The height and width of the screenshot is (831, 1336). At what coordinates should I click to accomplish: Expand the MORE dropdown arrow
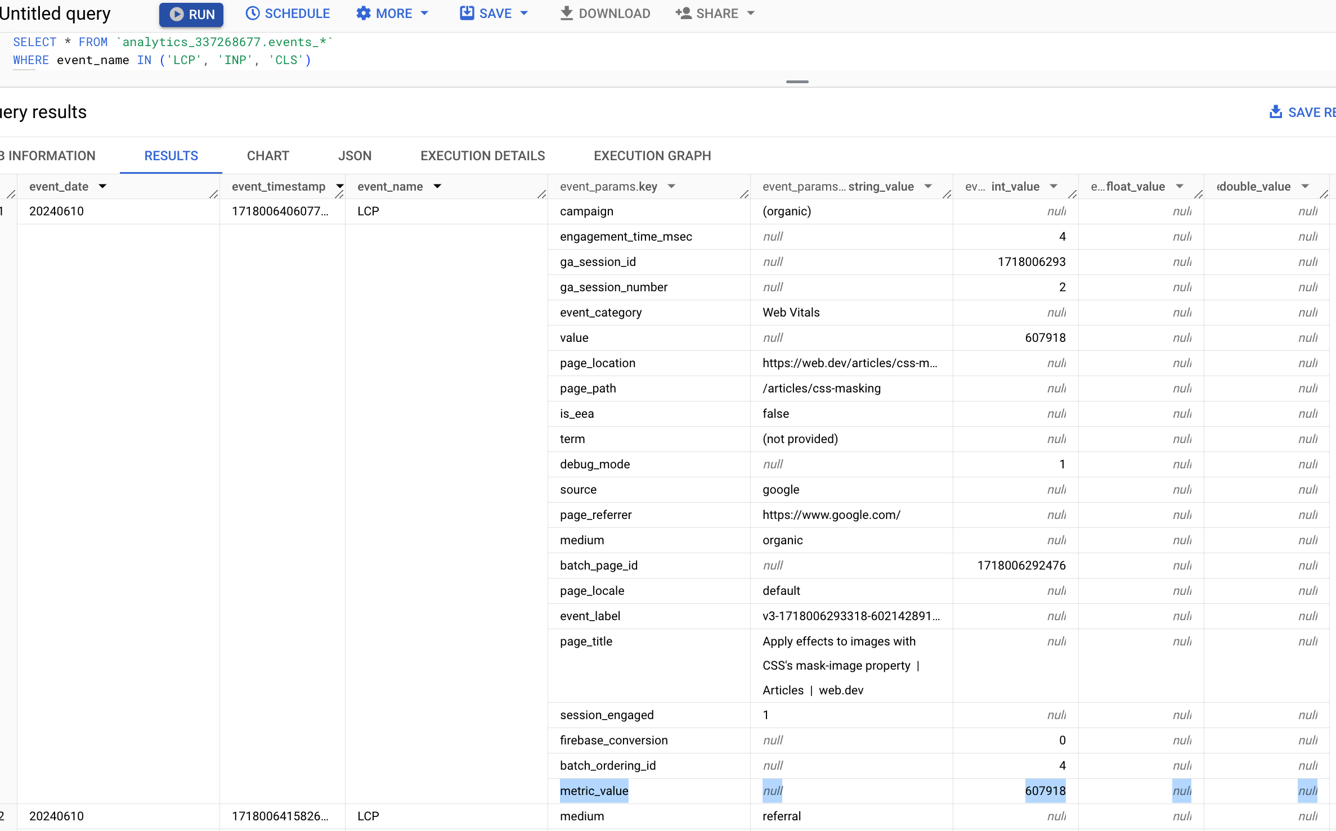click(x=425, y=13)
